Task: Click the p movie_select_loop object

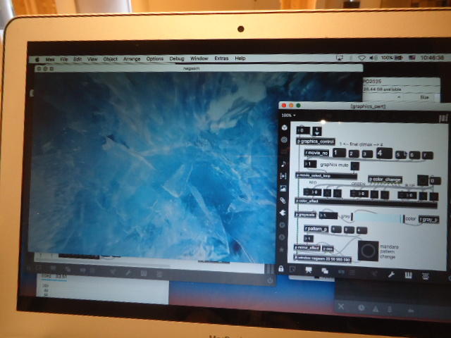Action: pyautogui.click(x=326, y=175)
